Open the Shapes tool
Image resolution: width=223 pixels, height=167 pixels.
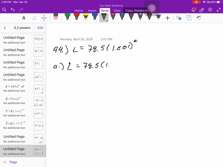click(179, 18)
